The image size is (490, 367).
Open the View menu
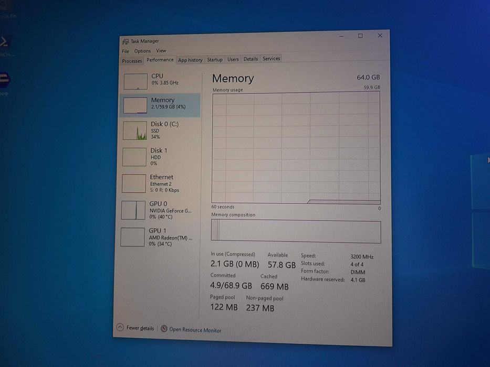point(161,50)
